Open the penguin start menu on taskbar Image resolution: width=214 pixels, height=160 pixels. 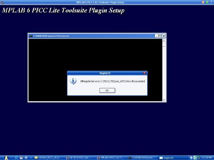point(6,158)
